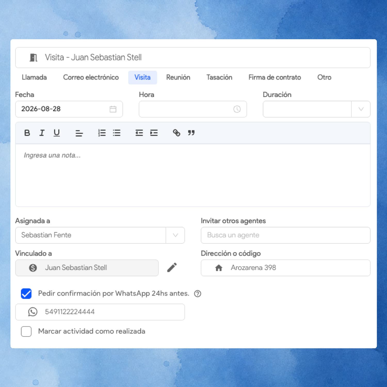
Task: Focus the Busca un agente field
Action: point(286,235)
